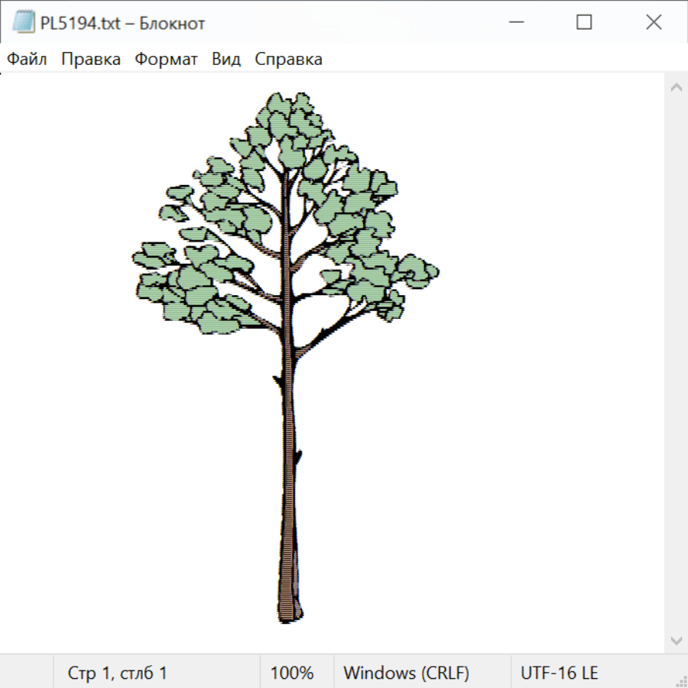The width and height of the screenshot is (688, 688).
Task: Open the Файл menu
Action: (28, 60)
